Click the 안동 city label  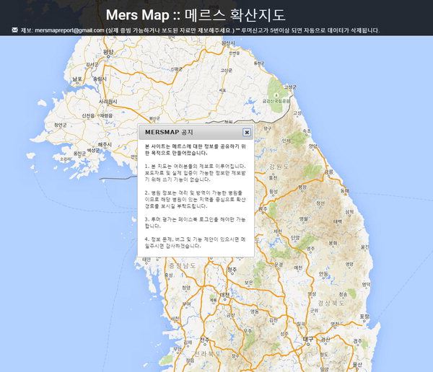coord(323,274)
